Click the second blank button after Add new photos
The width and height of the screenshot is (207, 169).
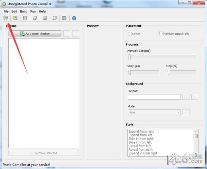[x=76, y=33]
